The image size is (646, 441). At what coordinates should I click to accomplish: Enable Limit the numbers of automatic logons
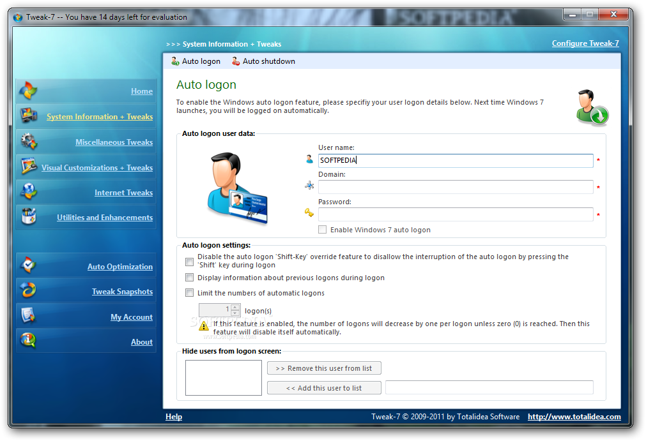pyautogui.click(x=190, y=293)
